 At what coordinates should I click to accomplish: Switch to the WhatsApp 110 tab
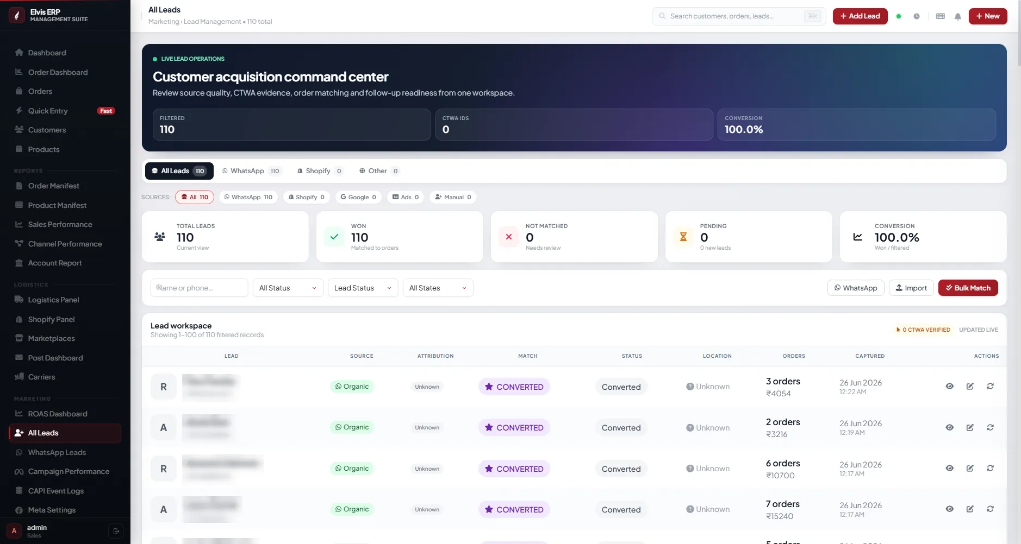pyautogui.click(x=251, y=171)
